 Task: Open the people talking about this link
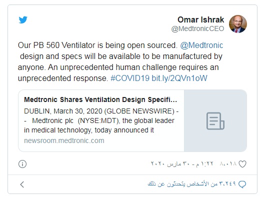point(191,184)
